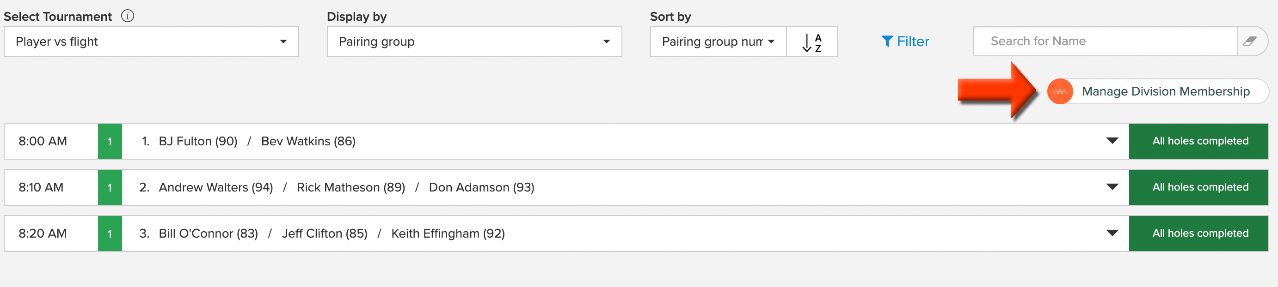The height and width of the screenshot is (287, 1278).
Task: Clear the search with the eraser icon
Action: [x=1250, y=41]
